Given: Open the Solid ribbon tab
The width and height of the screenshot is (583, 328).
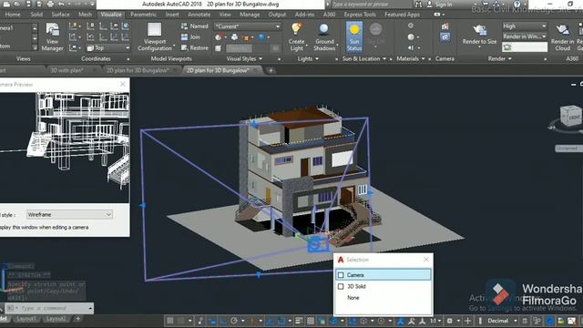Looking at the screenshot, I should click(36, 15).
